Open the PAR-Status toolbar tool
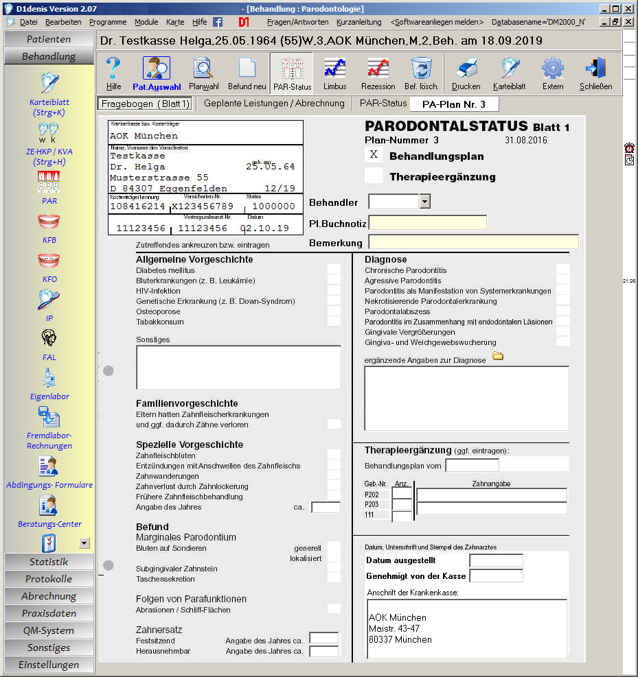The image size is (638, 677). (292, 73)
